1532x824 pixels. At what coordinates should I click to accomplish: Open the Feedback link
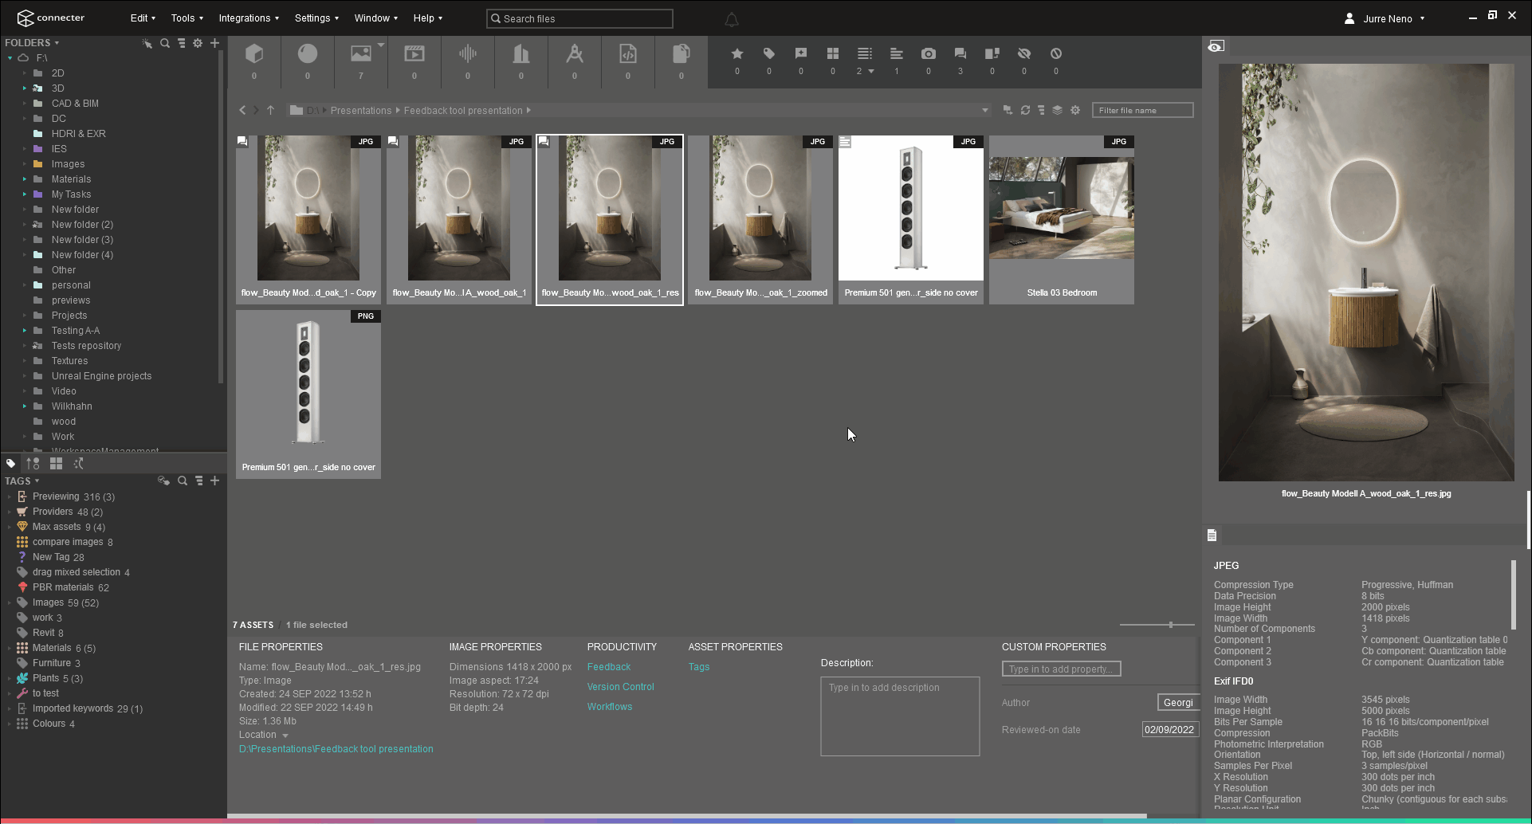coord(609,667)
